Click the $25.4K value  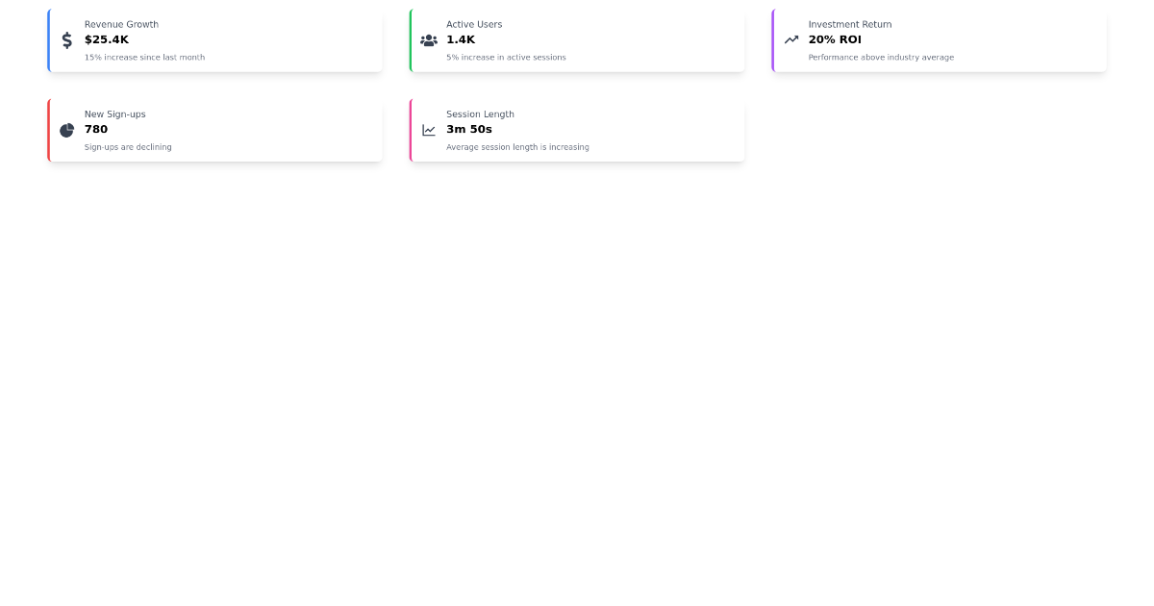click(106, 39)
